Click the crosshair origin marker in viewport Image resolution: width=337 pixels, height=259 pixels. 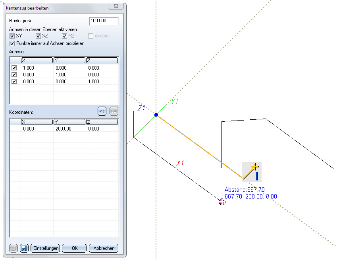(222, 202)
